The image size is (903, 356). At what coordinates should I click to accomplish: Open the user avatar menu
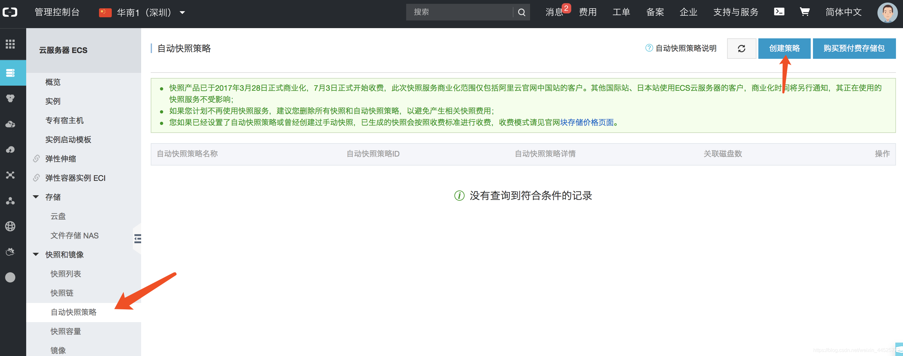coord(888,13)
